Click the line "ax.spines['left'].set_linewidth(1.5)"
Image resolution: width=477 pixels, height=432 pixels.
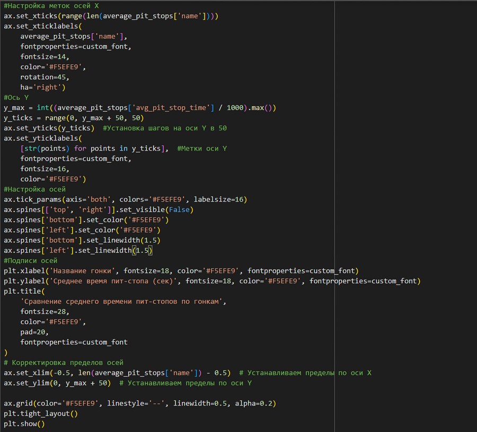click(78, 250)
